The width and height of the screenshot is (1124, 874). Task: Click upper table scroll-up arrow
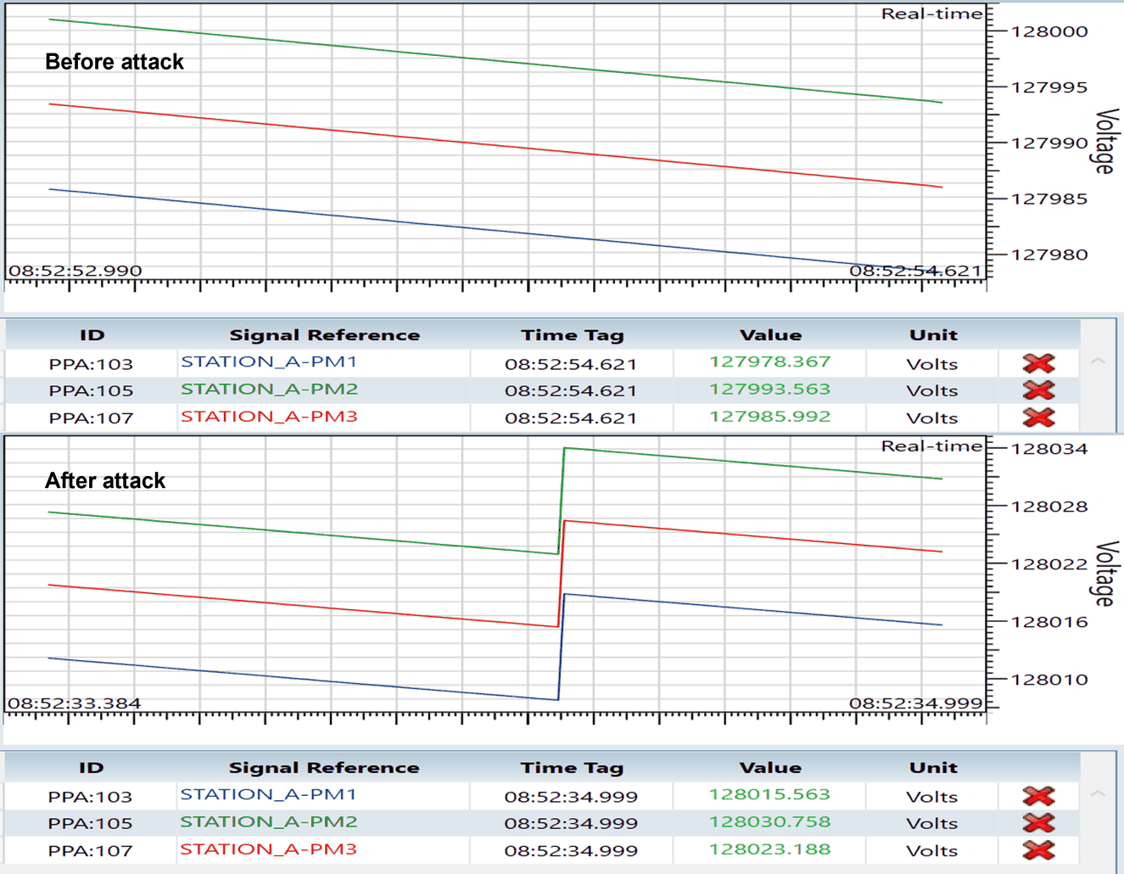1098,361
